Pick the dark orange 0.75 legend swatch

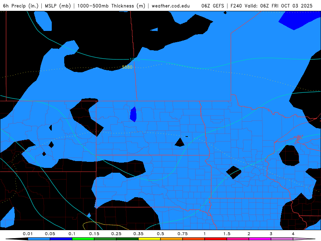click(194, 239)
